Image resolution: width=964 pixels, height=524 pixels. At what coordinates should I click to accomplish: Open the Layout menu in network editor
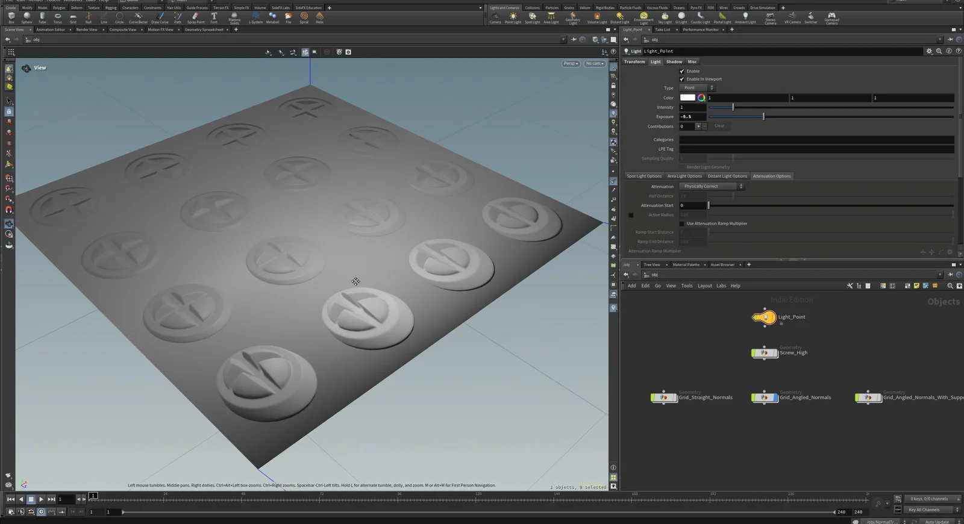click(705, 286)
